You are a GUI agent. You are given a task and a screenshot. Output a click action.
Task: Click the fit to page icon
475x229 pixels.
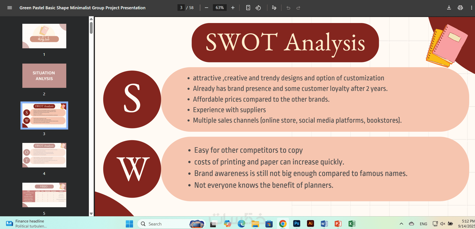[248, 8]
